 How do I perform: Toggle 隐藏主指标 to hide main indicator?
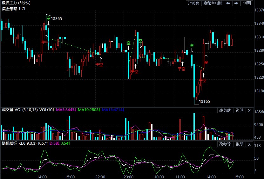pyautogui.click(x=213, y=3)
